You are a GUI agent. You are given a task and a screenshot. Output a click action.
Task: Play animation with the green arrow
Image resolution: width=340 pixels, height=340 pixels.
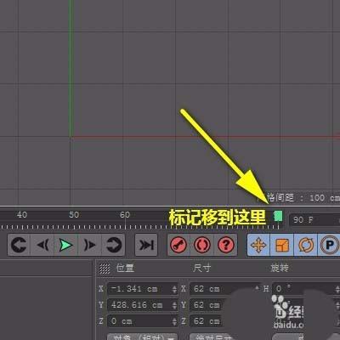click(66, 245)
